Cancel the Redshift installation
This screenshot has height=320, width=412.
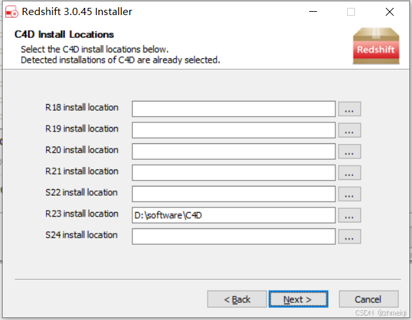pyautogui.click(x=368, y=299)
